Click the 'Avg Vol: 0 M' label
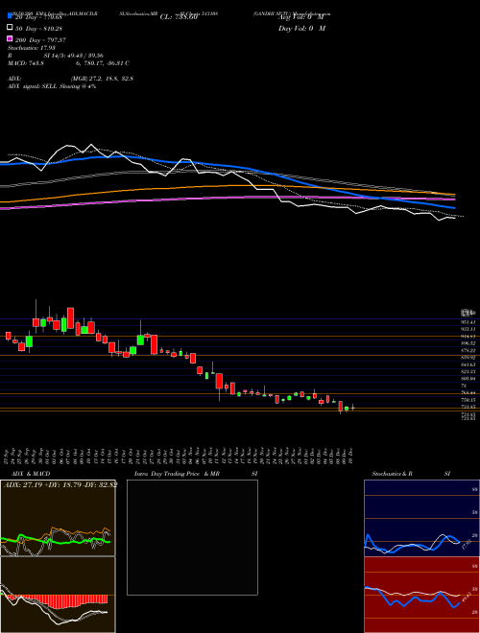 coord(301,17)
